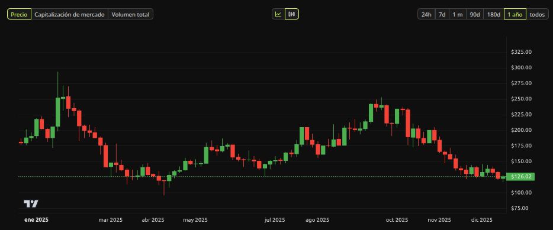Click the $300.00 price axis label
Viewport: 553px width, 230px height.
coord(521,67)
